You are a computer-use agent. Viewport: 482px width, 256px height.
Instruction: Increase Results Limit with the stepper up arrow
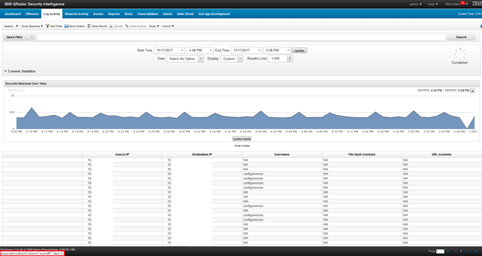[289, 57]
